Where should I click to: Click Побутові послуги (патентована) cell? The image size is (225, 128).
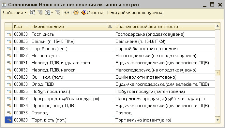pyautogui.click(x=165, y=91)
